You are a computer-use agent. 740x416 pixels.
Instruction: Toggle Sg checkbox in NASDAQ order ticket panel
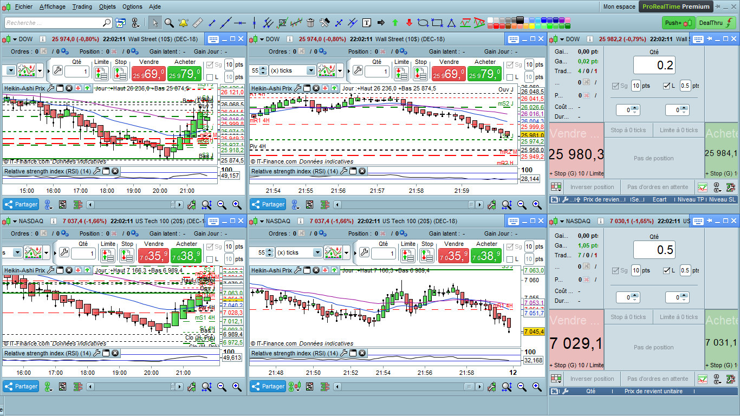click(615, 270)
